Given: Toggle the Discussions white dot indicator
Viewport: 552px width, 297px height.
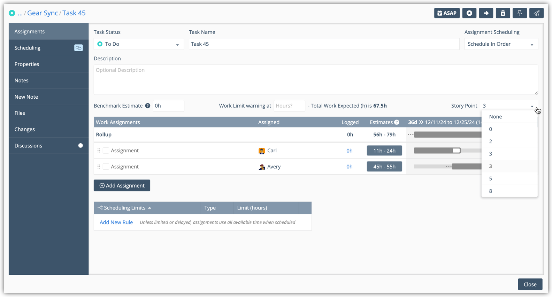Looking at the screenshot, I should tap(80, 146).
